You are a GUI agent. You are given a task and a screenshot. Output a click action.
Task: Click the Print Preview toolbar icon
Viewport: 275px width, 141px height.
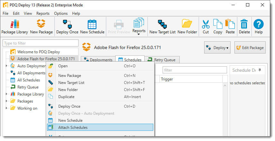[119, 27]
